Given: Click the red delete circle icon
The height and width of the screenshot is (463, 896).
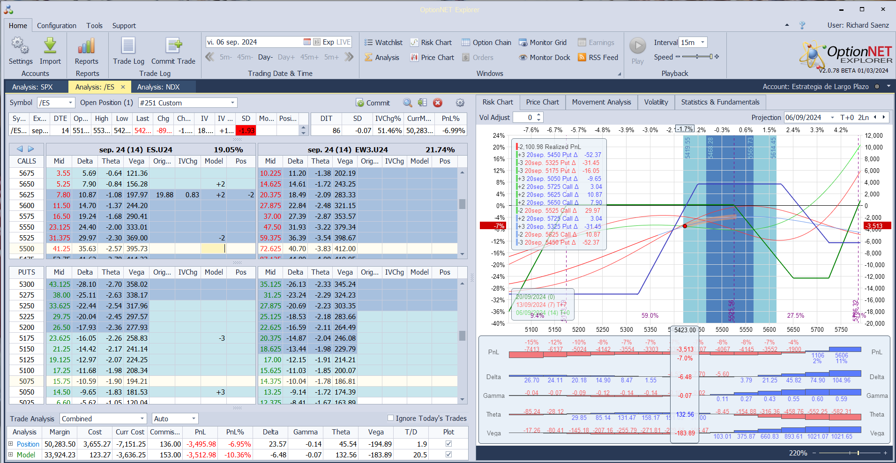Looking at the screenshot, I should 438,103.
